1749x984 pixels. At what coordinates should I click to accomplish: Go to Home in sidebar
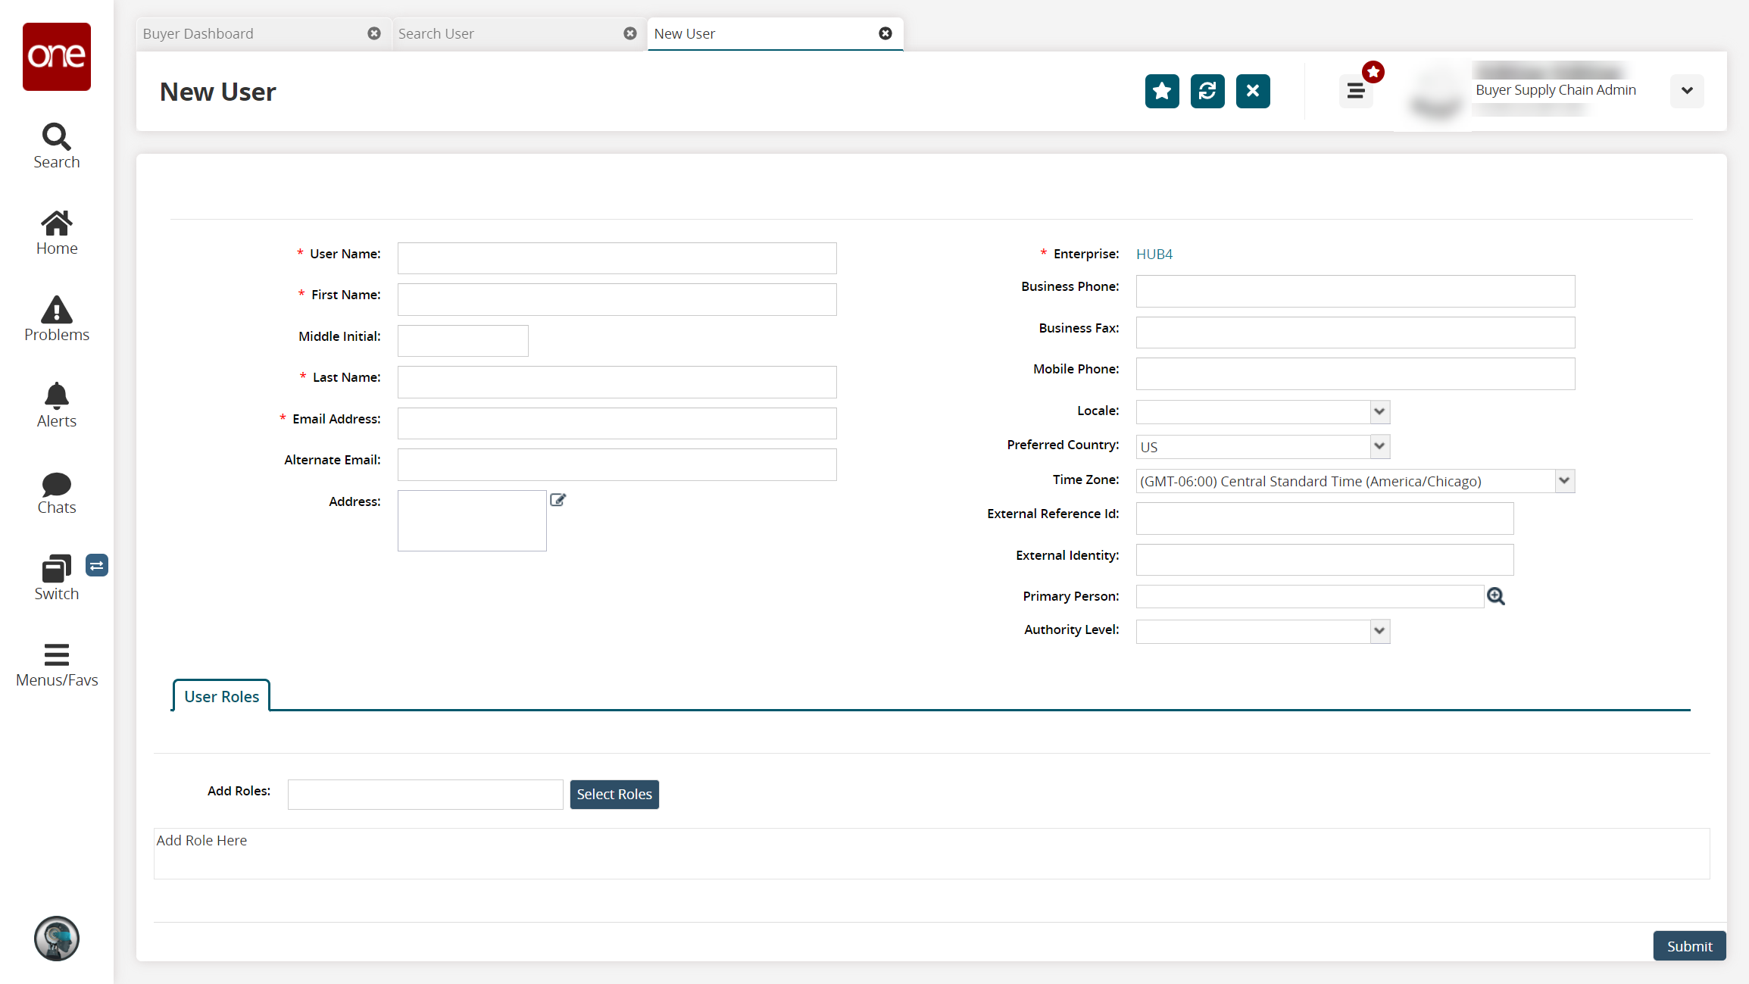[56, 233]
